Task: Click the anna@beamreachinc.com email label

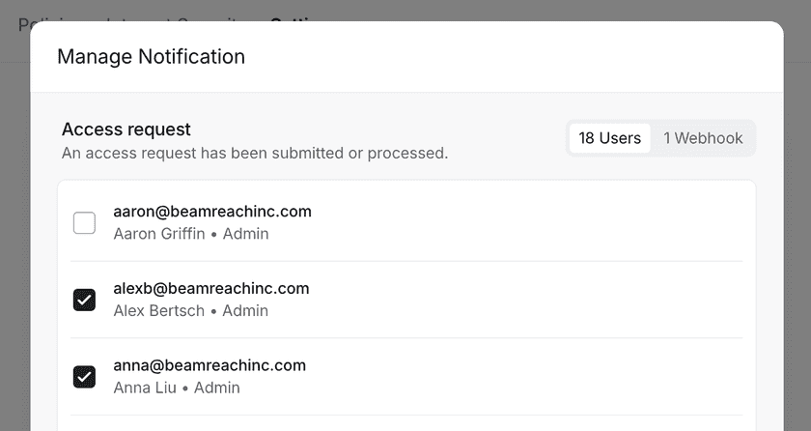Action: click(210, 365)
